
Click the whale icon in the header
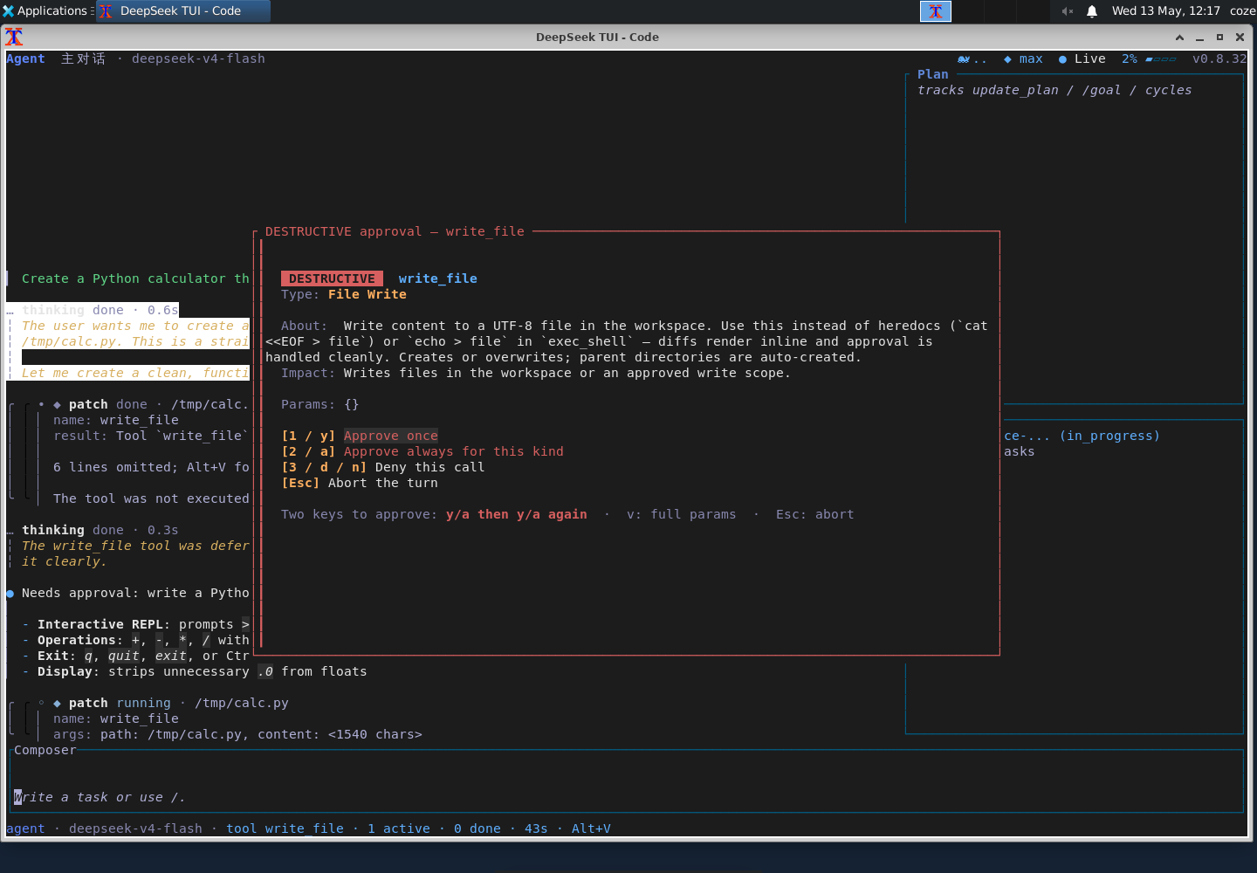pos(964,59)
